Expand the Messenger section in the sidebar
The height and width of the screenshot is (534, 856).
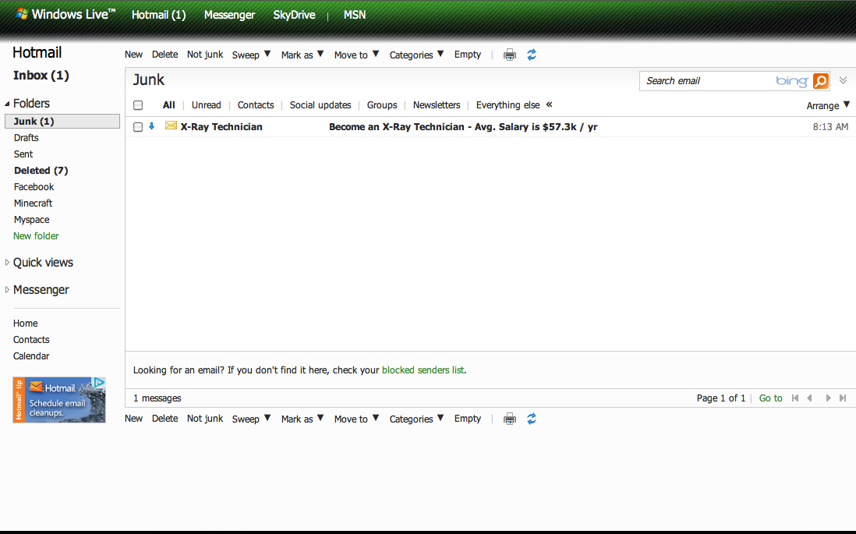click(7, 290)
